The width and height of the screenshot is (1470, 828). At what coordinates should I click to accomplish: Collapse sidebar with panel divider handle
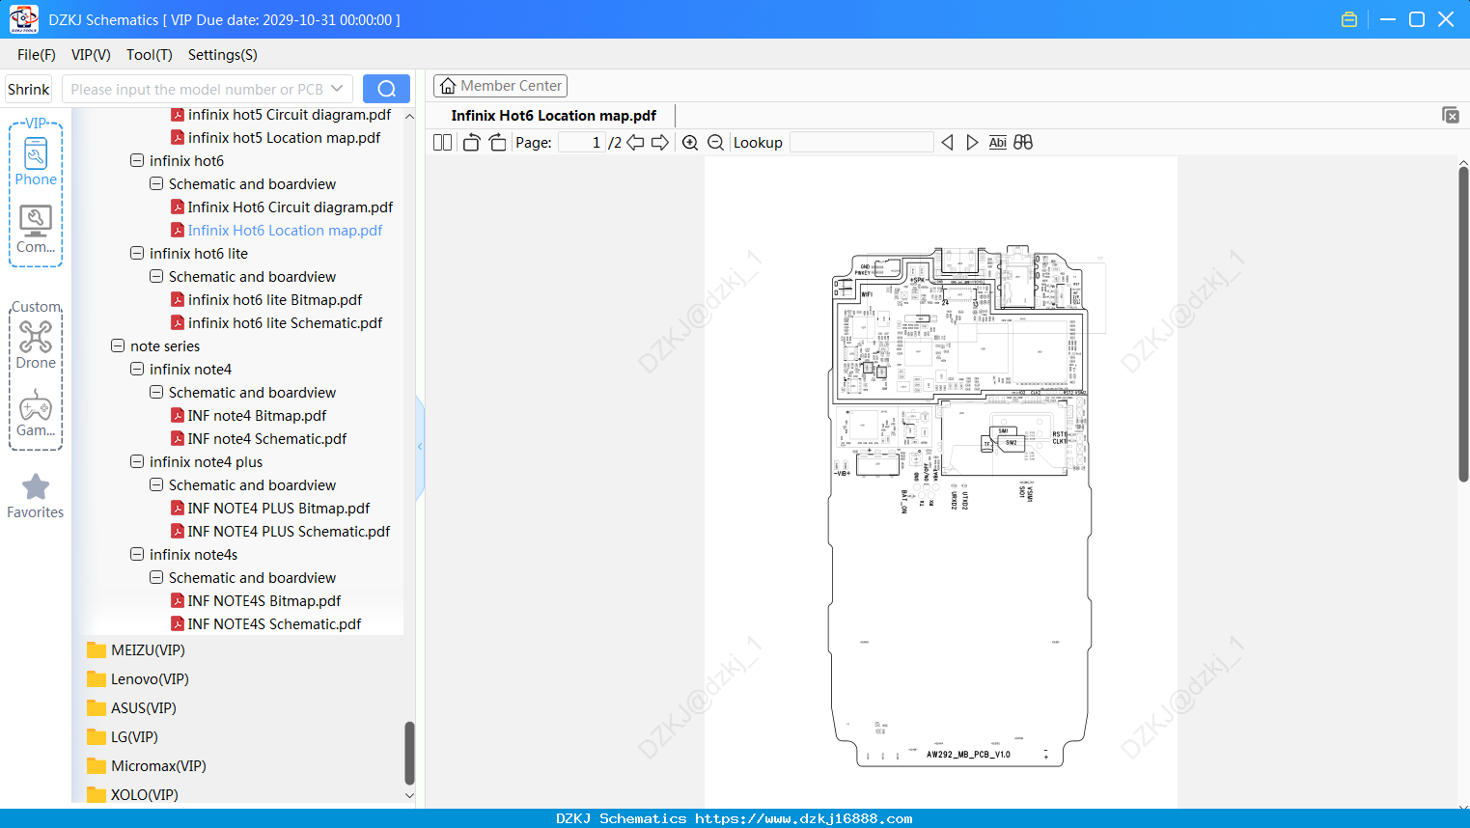point(420,447)
